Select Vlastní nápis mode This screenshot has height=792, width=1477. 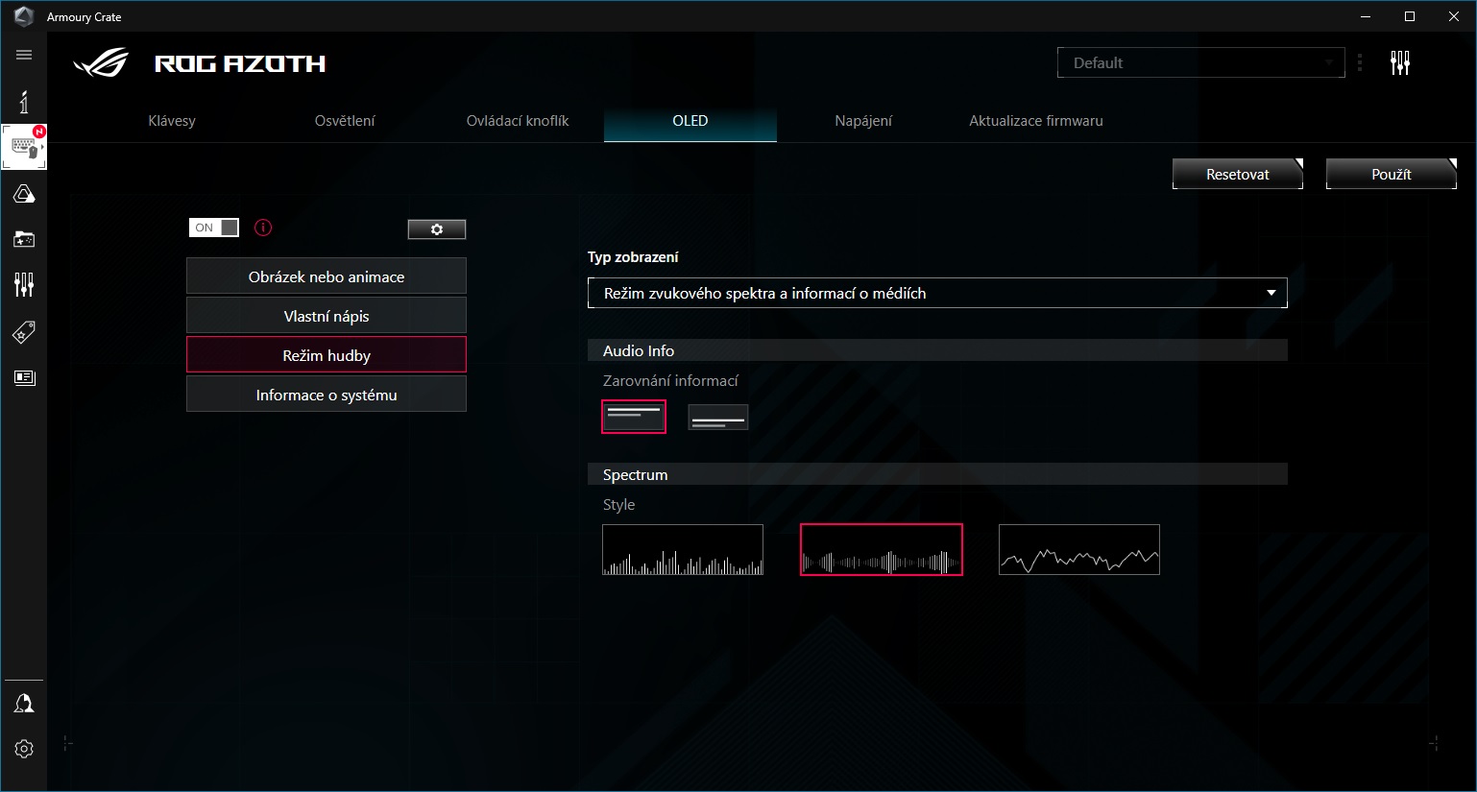[327, 315]
